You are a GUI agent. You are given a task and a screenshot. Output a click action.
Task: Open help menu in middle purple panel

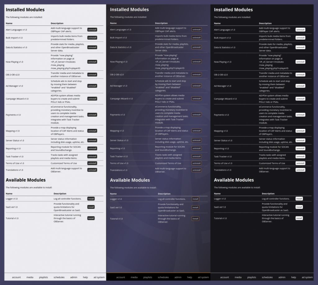[190, 277]
